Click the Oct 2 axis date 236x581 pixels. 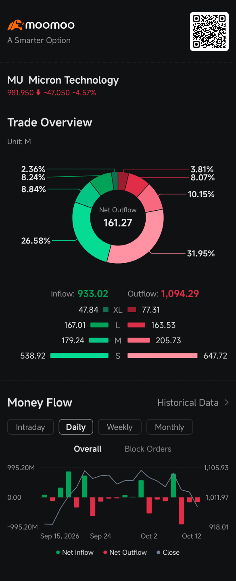(149, 536)
